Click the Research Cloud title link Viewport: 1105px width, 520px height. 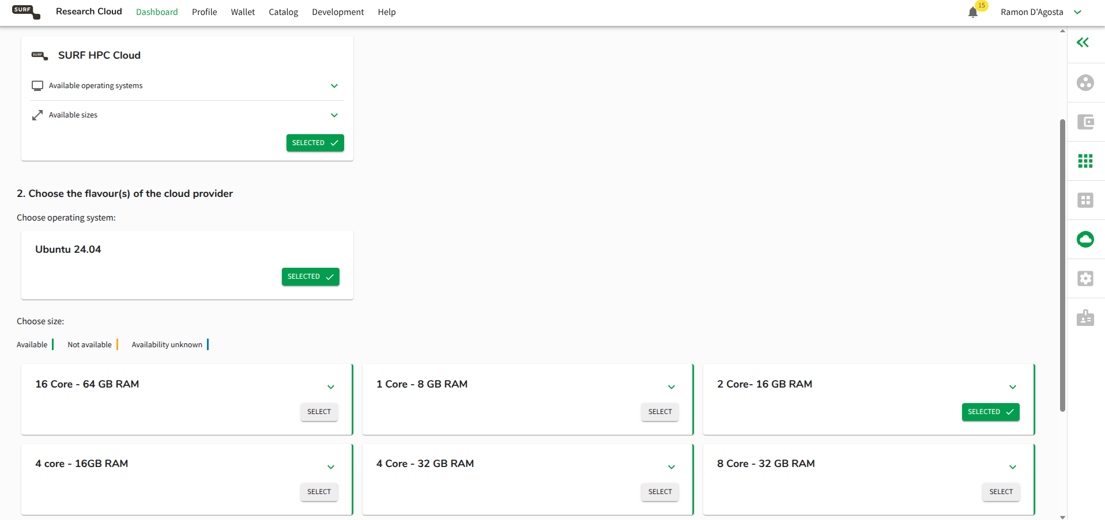(89, 12)
